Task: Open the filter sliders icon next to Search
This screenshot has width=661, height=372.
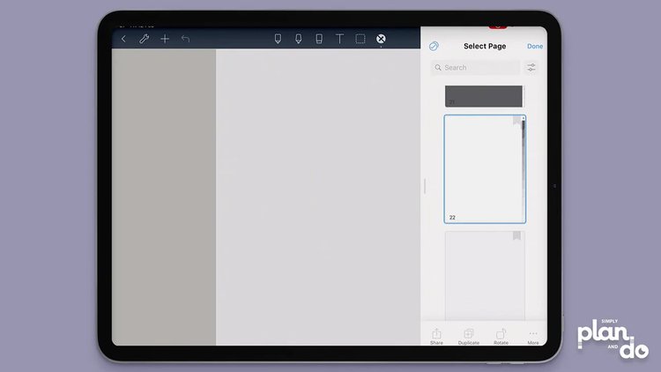Action: 531,68
